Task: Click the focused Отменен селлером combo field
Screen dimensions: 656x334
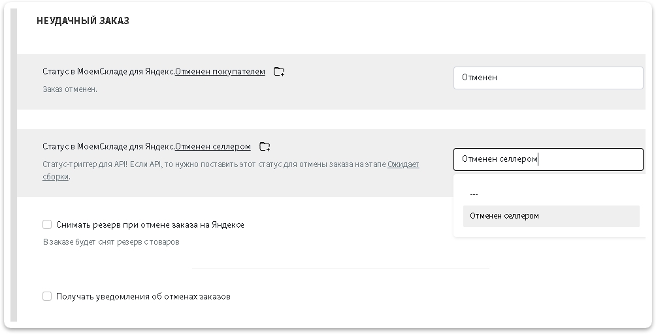Action: [x=548, y=159]
